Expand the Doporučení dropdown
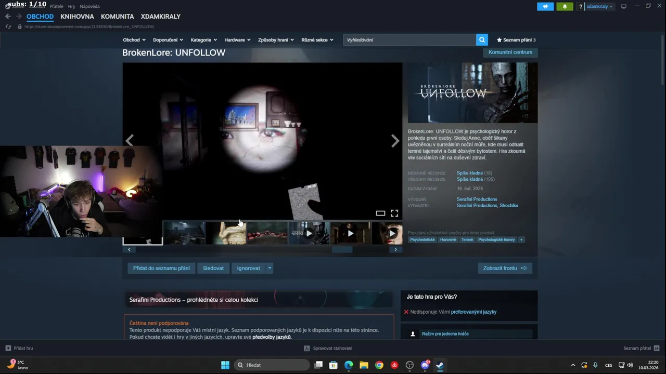The width and height of the screenshot is (666, 374). pyautogui.click(x=168, y=40)
